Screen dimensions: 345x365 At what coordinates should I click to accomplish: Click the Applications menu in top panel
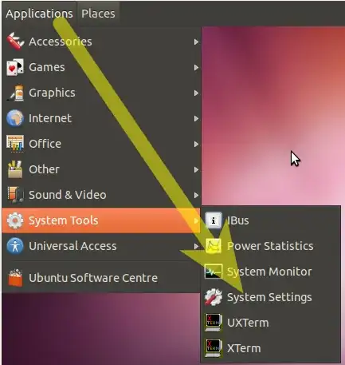pyautogui.click(x=39, y=14)
